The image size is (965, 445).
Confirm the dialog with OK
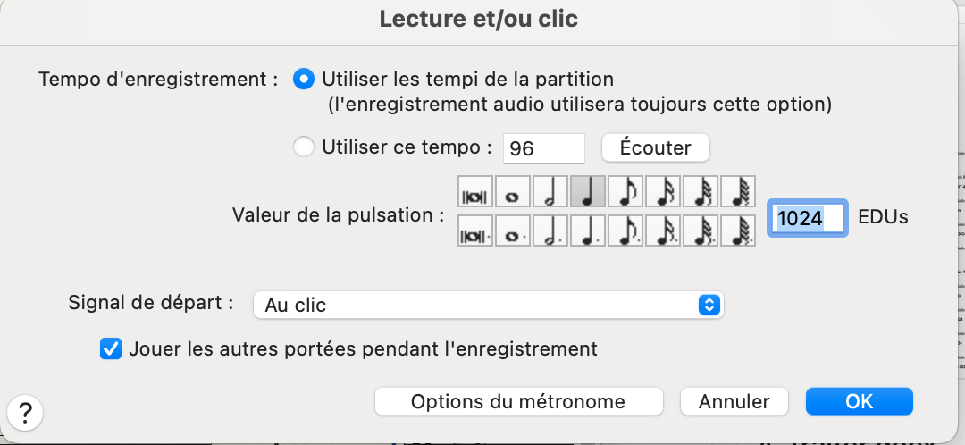click(859, 402)
